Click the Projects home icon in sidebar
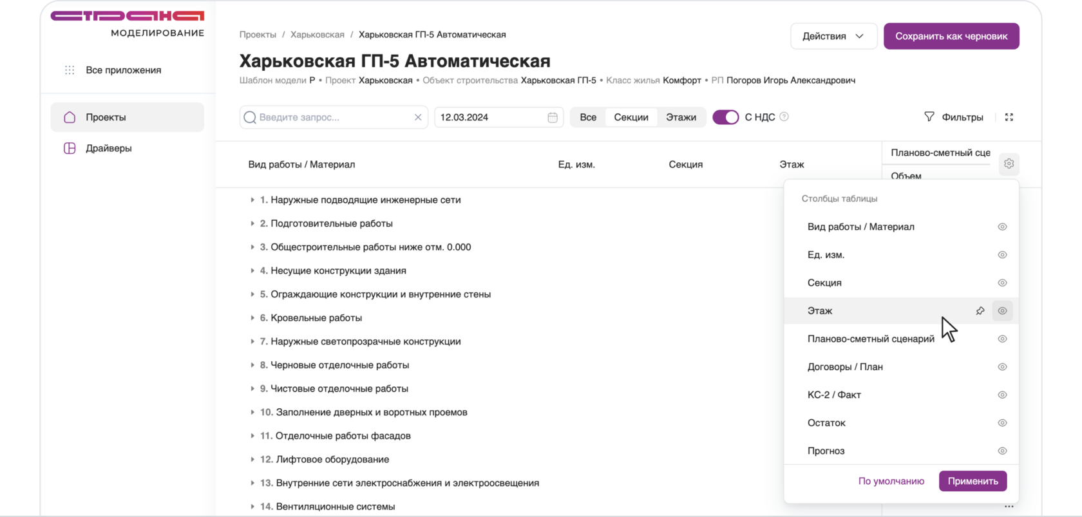This screenshot has width=1082, height=517. click(70, 117)
